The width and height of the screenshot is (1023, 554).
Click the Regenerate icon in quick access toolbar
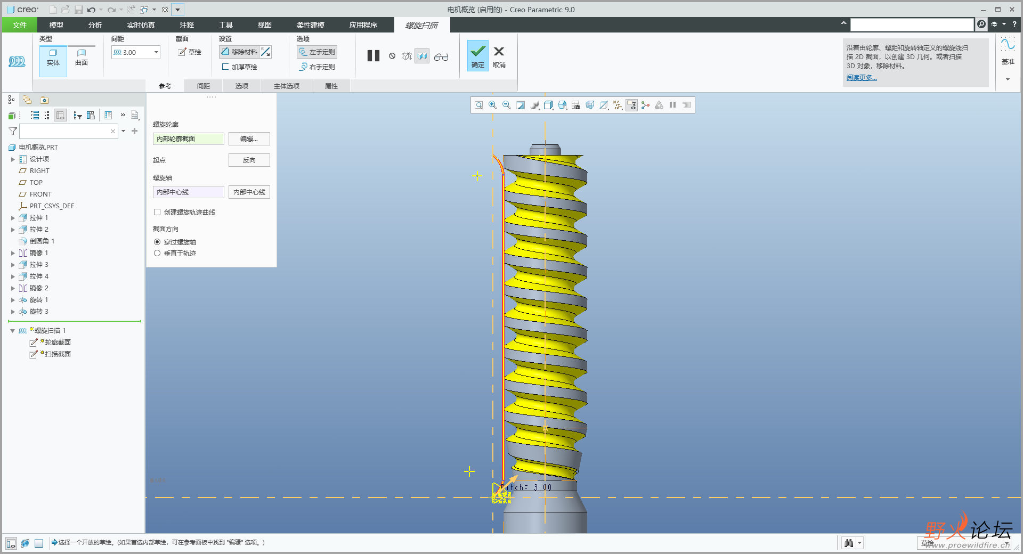point(131,10)
